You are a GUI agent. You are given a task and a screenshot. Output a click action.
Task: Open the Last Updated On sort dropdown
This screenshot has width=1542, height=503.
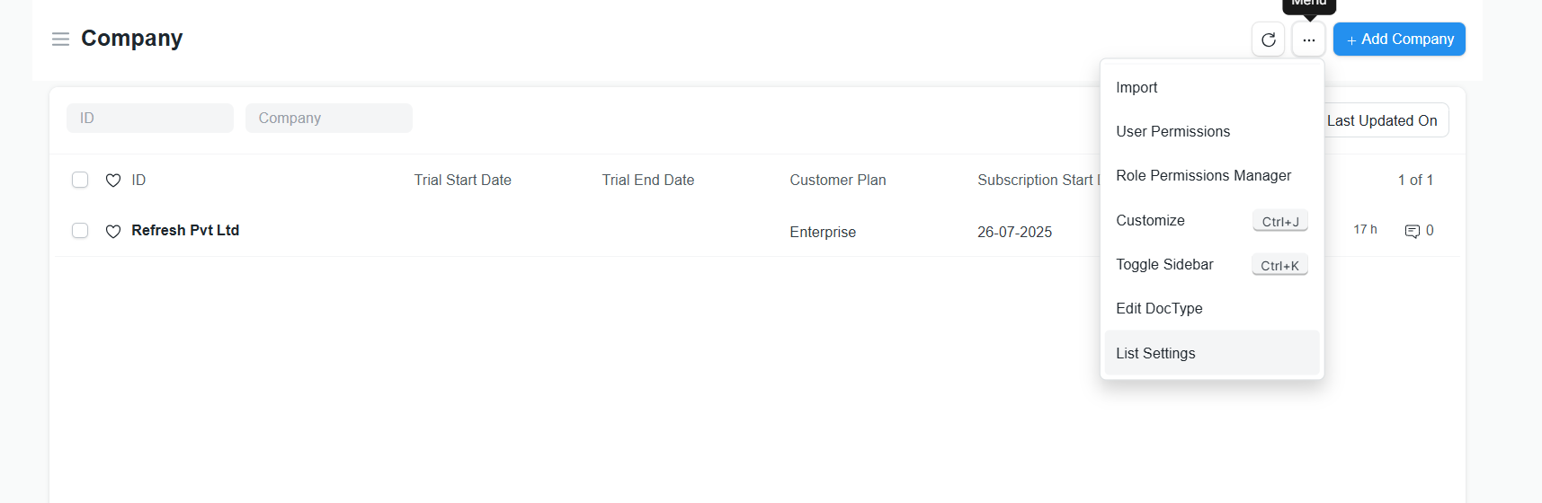coord(1383,120)
